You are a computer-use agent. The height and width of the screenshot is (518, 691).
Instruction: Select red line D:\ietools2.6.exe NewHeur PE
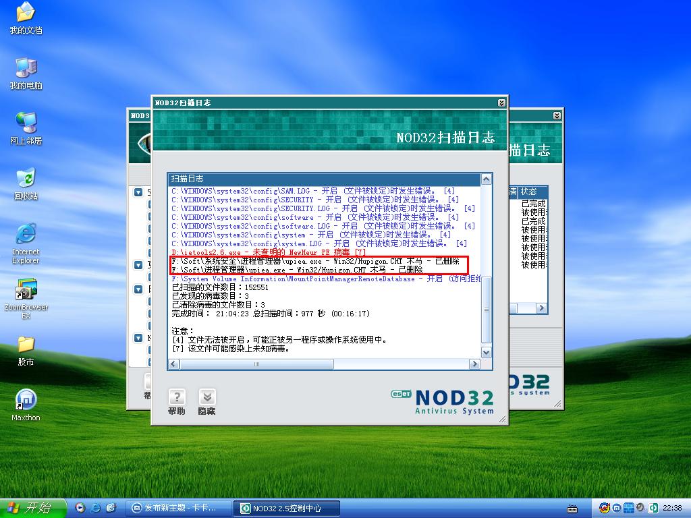point(269,252)
